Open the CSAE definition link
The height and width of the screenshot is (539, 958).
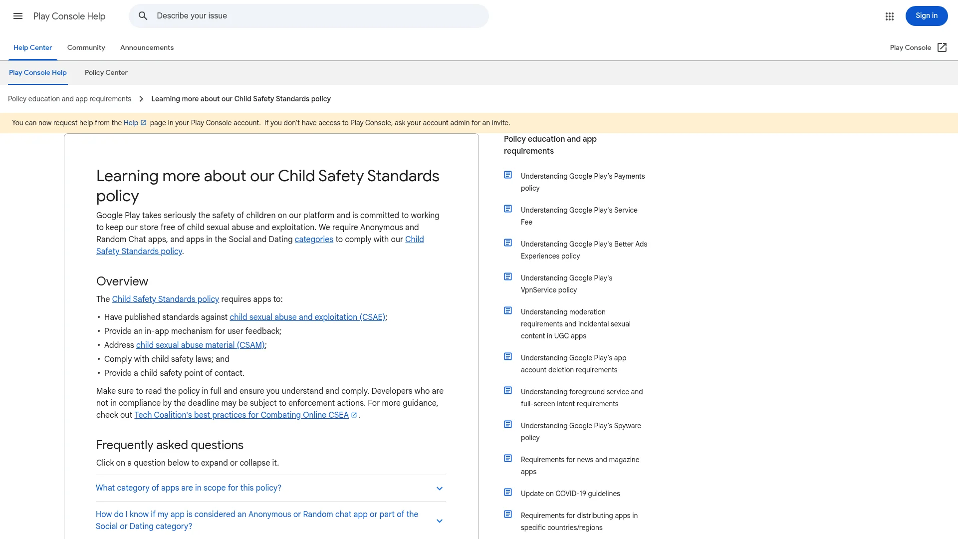coord(307,317)
